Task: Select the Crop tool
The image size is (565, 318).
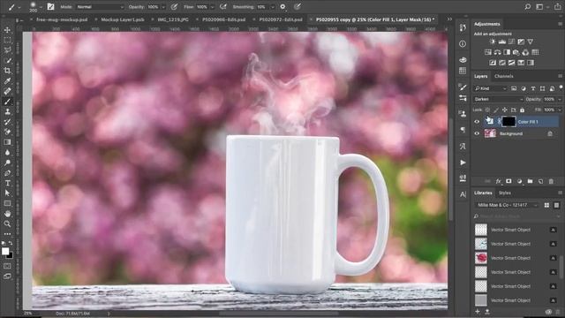Action: [7, 71]
